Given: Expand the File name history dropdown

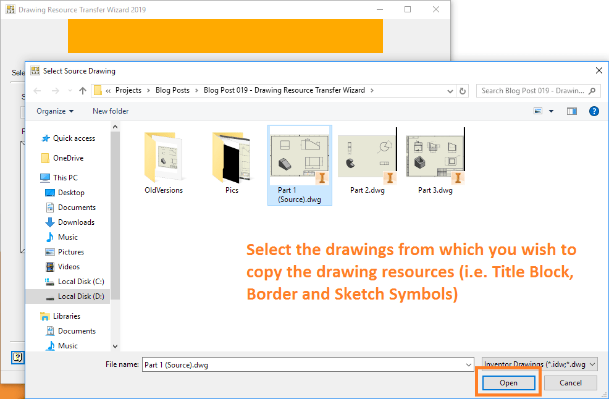Looking at the screenshot, I should click(468, 365).
